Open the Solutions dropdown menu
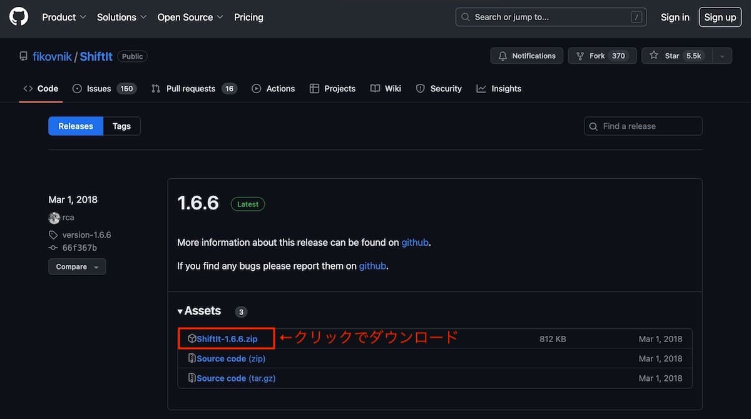 [x=121, y=17]
